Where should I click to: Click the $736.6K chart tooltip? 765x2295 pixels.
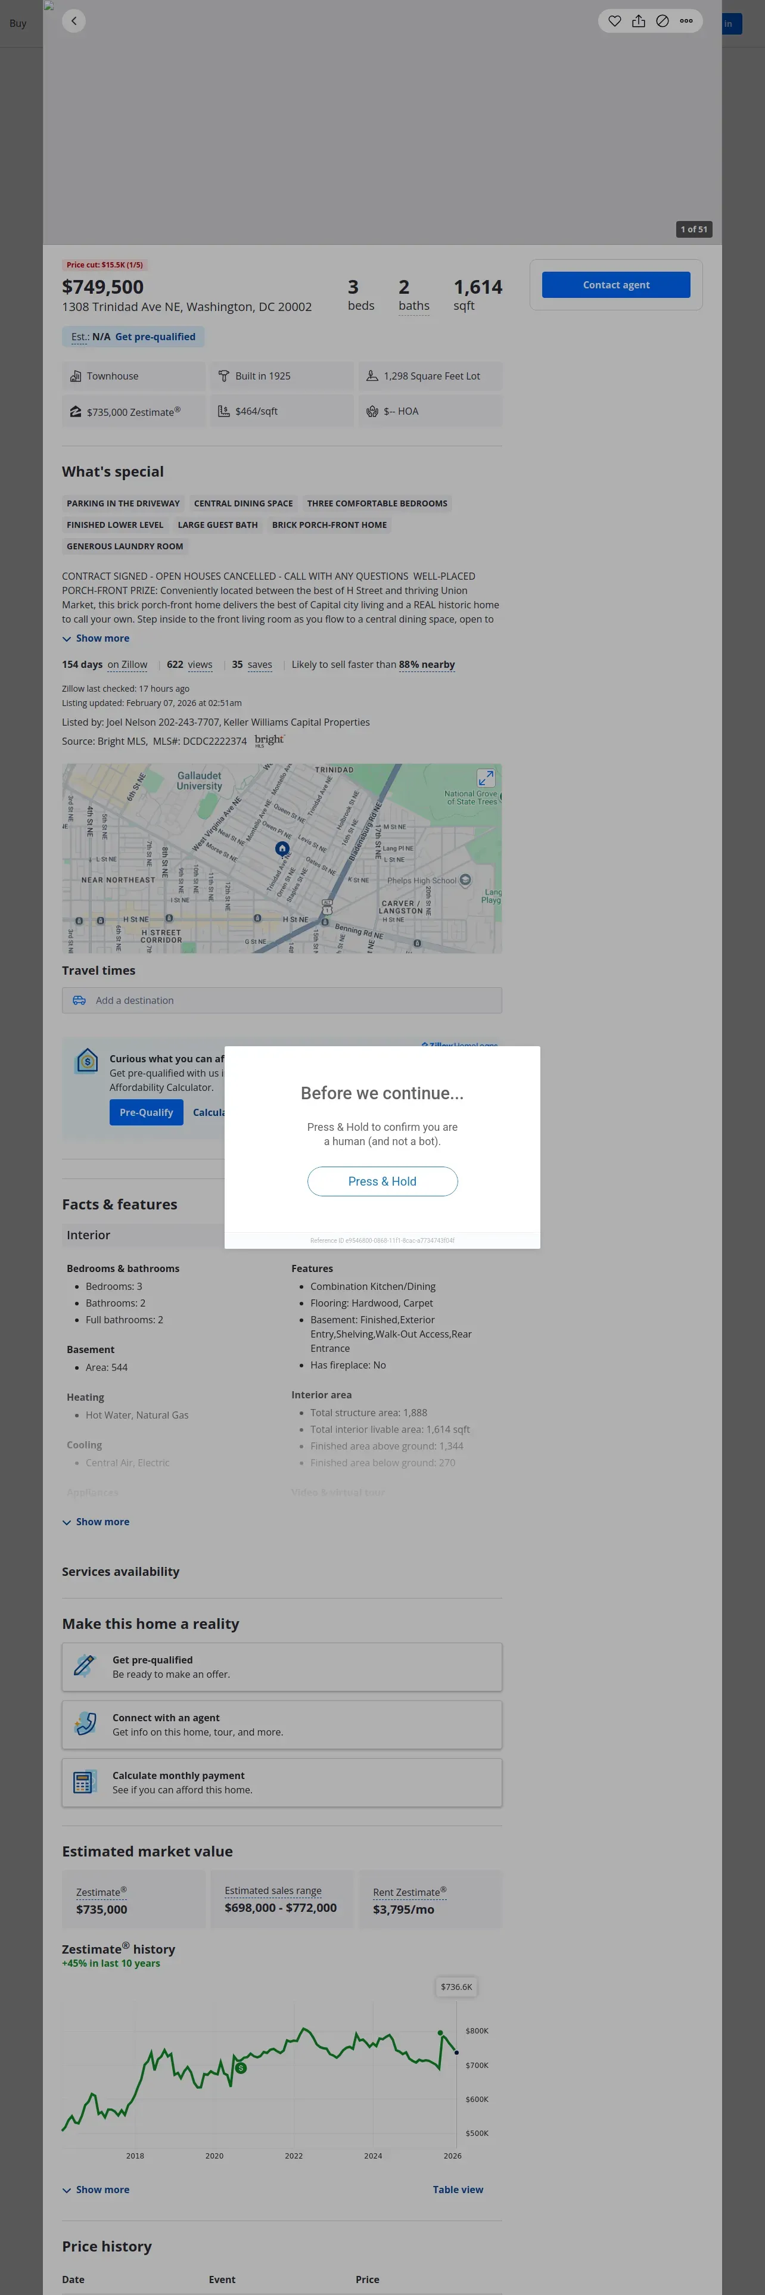457,1987
